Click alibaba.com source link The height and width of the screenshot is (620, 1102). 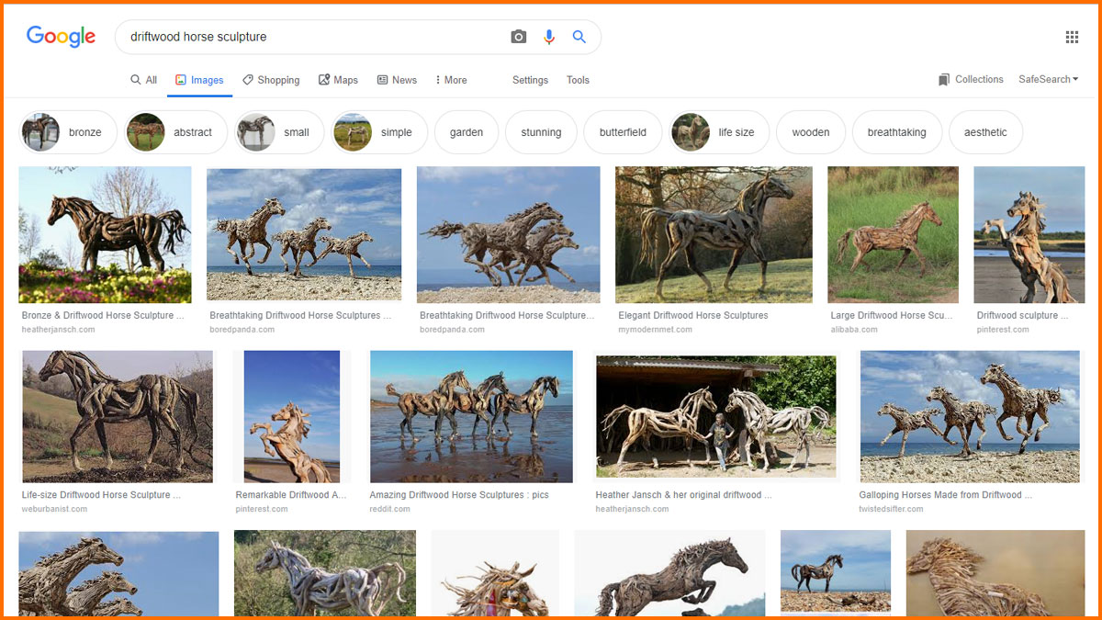[854, 329]
